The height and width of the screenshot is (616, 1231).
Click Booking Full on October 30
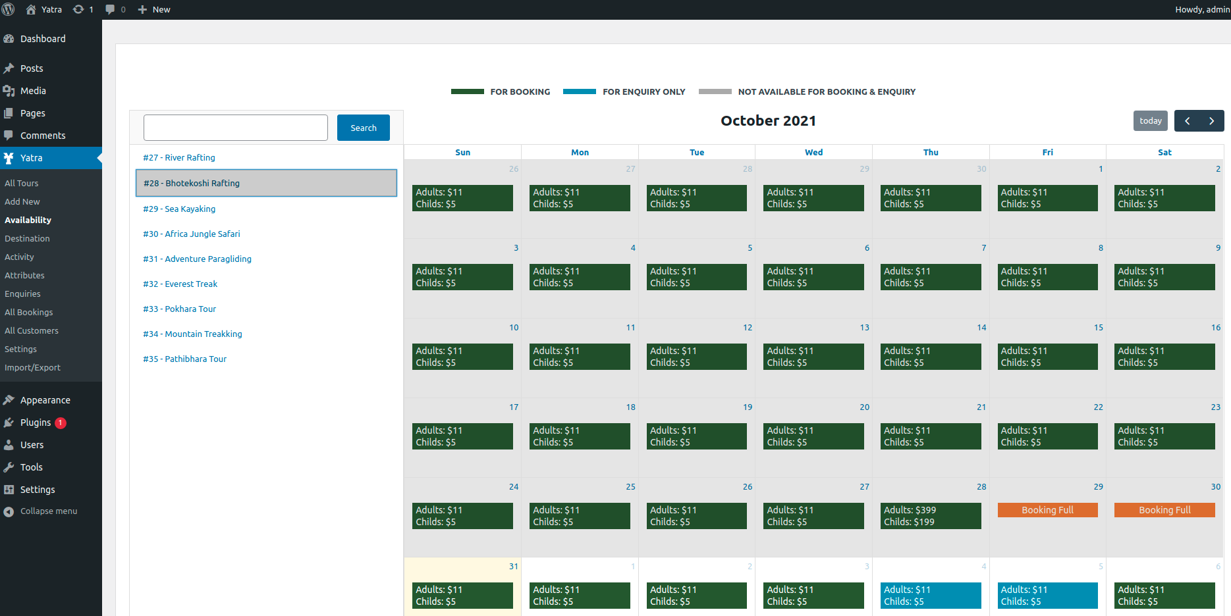click(x=1164, y=510)
